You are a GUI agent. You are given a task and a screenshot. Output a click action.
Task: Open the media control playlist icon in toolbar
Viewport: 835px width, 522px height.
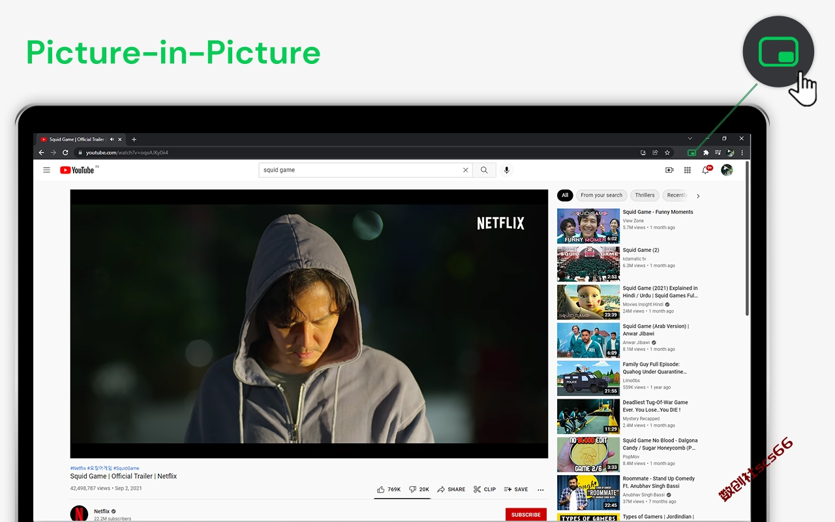(x=718, y=153)
